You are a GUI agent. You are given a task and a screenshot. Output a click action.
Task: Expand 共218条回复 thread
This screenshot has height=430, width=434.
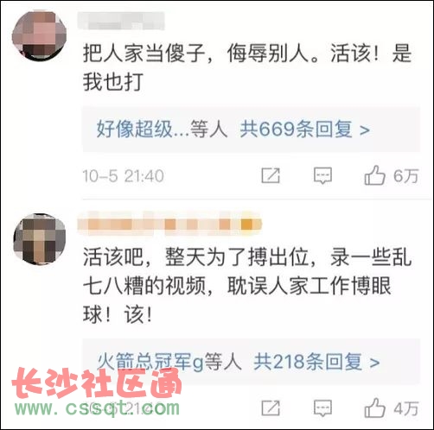(x=316, y=362)
